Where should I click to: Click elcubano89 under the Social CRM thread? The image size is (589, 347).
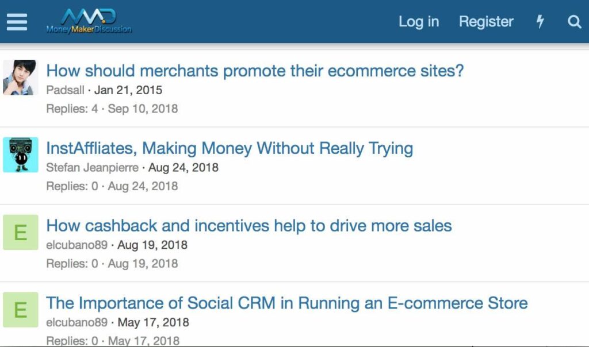tap(77, 322)
